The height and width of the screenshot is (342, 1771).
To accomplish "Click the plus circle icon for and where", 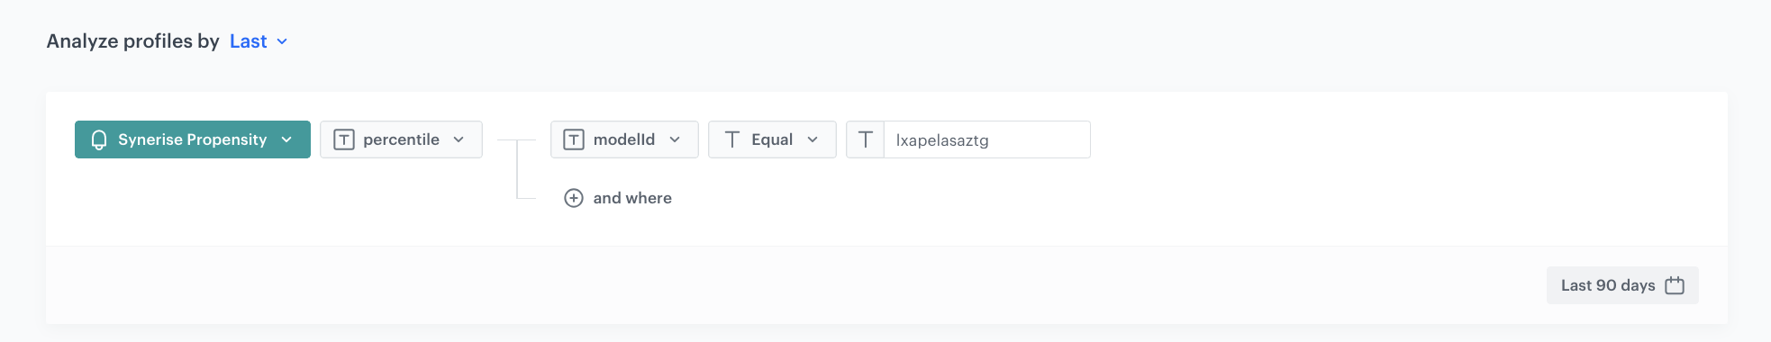I will [x=574, y=198].
